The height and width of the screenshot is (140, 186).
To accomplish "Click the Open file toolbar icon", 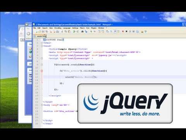I will coord(40,31).
